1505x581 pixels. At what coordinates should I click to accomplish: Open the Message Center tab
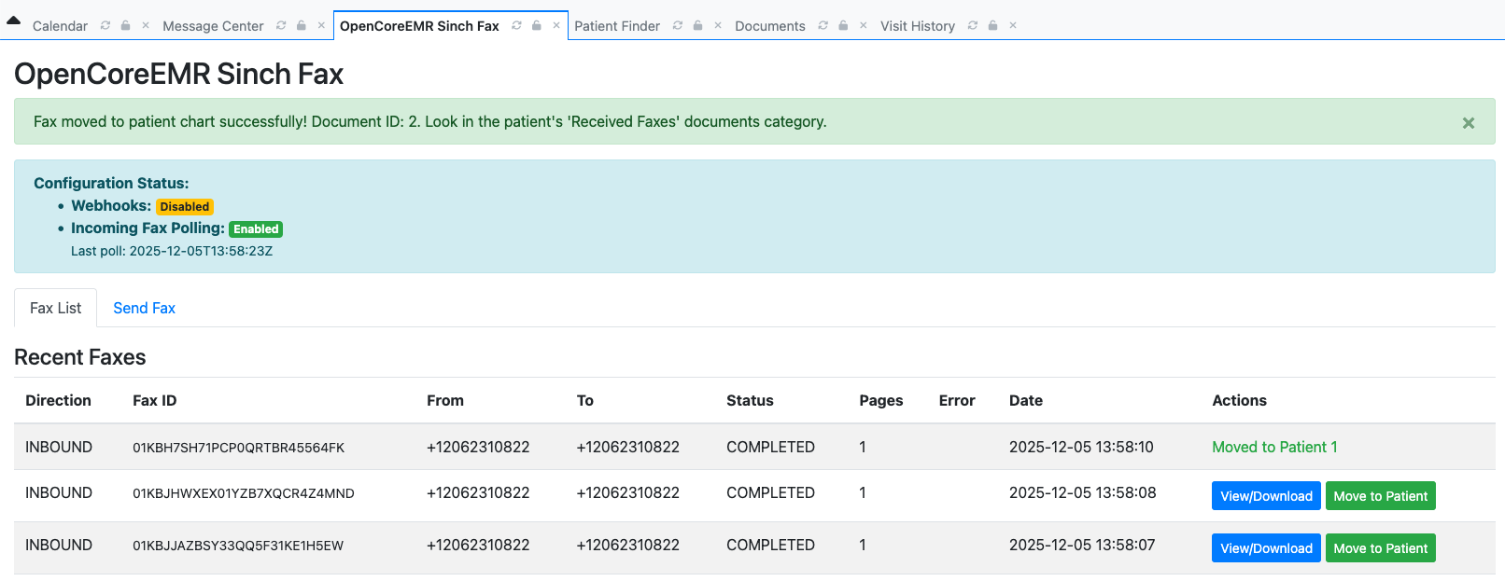point(213,26)
